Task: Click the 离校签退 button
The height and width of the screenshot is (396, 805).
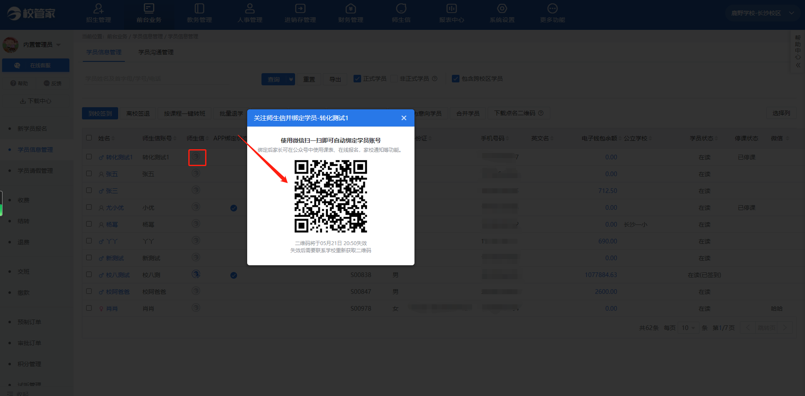Action: point(138,114)
